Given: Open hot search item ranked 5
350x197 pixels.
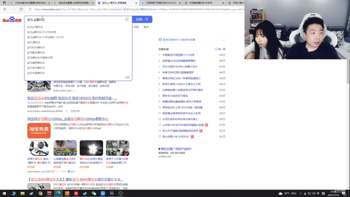Looking at the screenshot, I should click(x=181, y=78).
